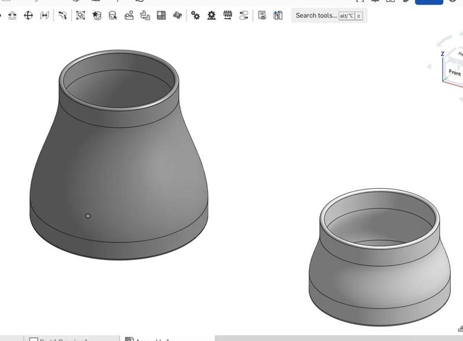Click the Parallel mate icon

pyautogui.click(x=45, y=16)
